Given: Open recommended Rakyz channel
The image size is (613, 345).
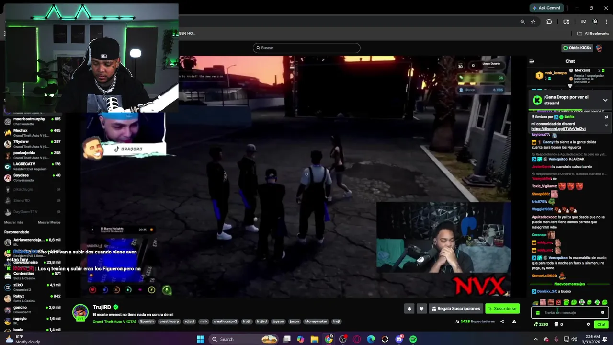Looking at the screenshot, I should point(33,299).
